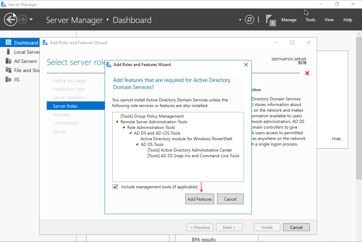362x242 pixels.
Task: Collapse the AD DS Tools node
Action: [137, 144]
